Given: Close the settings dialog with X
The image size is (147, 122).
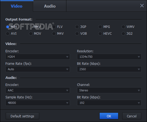Looking at the screenshot, I should pyautogui.click(x=142, y=6).
